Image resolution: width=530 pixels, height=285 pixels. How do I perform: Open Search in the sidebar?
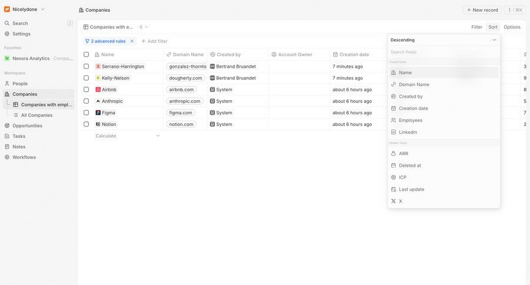tap(38, 24)
